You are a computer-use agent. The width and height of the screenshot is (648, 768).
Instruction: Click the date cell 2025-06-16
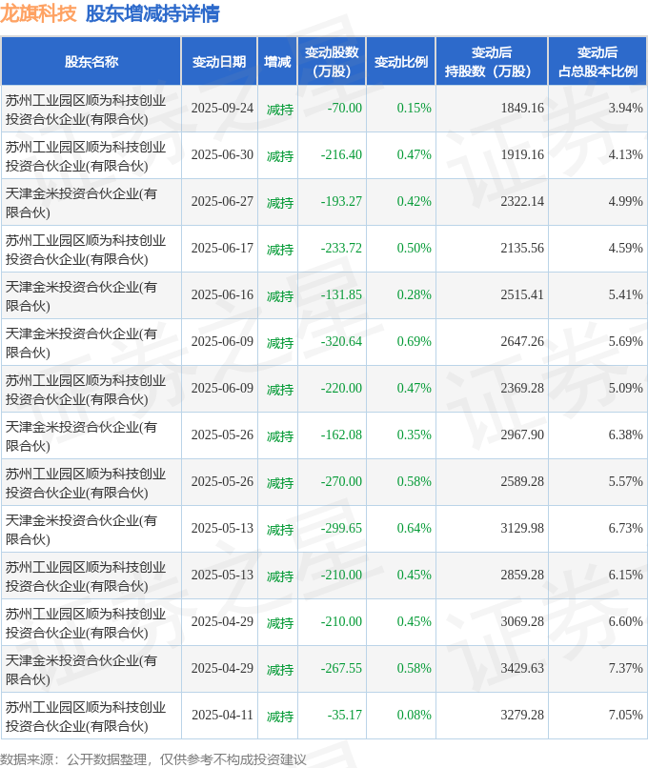point(222,294)
